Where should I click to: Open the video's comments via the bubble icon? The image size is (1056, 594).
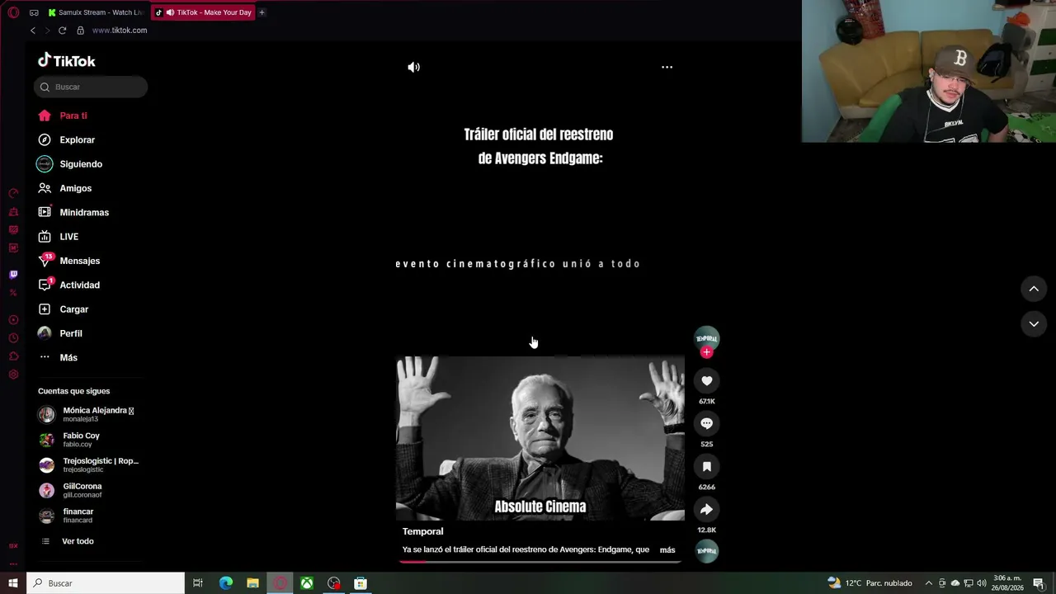point(707,423)
